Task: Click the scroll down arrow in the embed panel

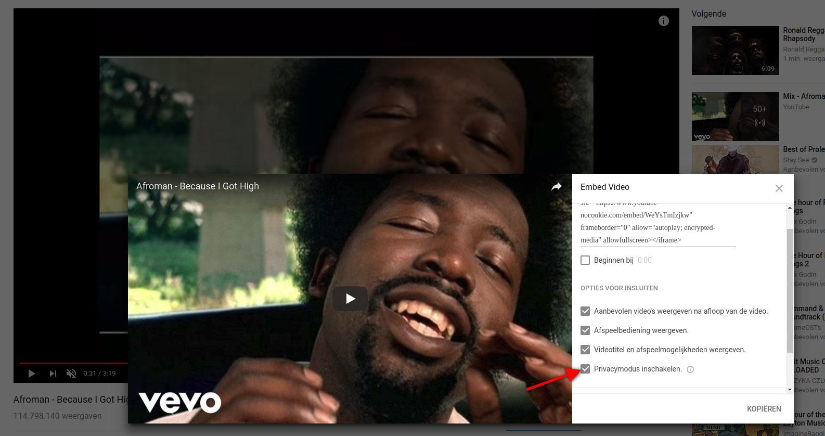Action: tap(790, 390)
